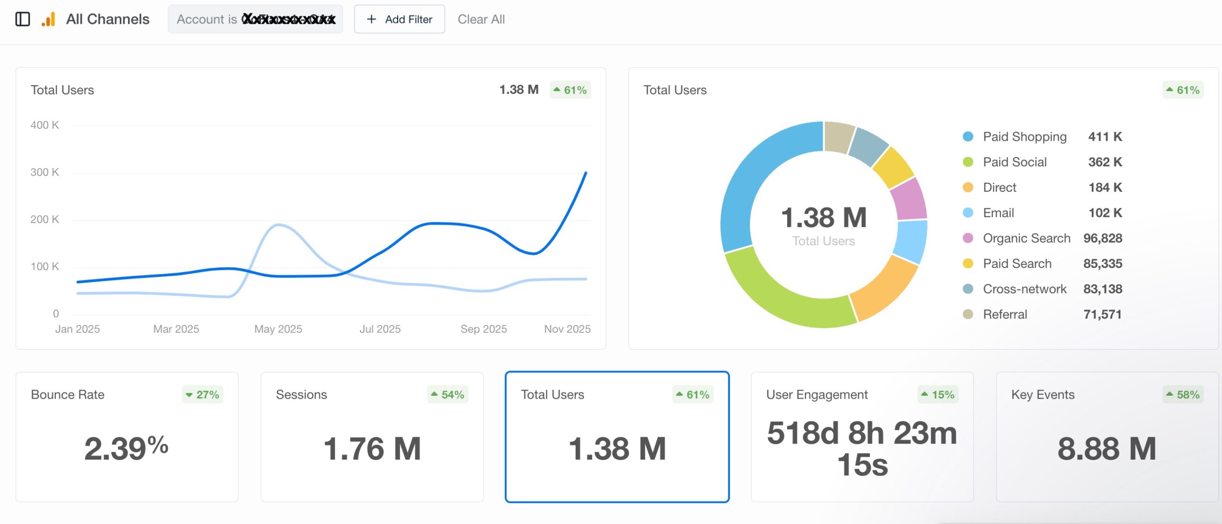Click the 61% up-arrow badge on line chart

click(570, 90)
